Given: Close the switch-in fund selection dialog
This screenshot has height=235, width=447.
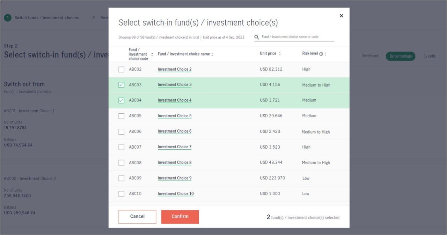Looking at the screenshot, I should tap(341, 16).
